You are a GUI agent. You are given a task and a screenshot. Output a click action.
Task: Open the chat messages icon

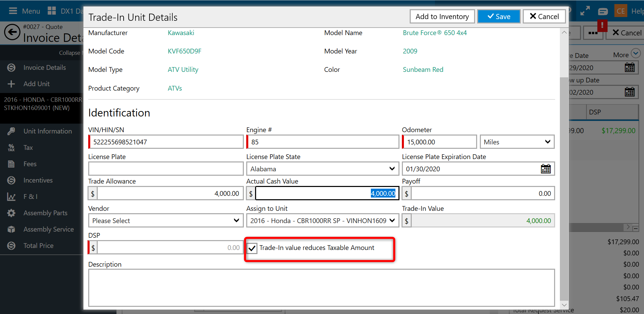coord(603,11)
